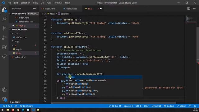Open the Edit menu

click(x=16, y=3)
